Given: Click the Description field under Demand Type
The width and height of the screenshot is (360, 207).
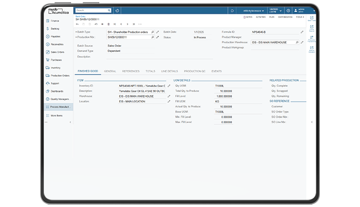Looking at the screenshot, I should coord(159,57).
